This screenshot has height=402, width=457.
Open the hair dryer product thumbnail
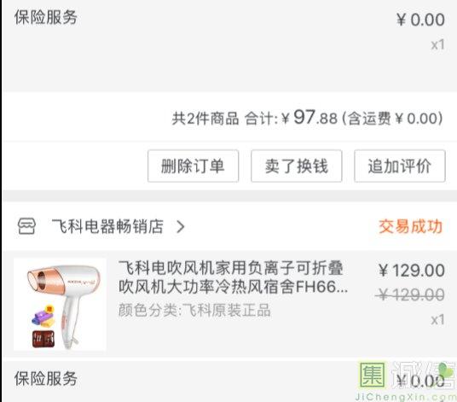point(60,304)
